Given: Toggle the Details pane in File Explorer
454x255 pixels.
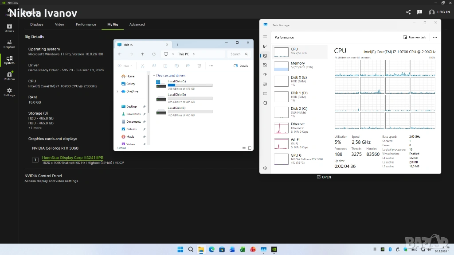Looking at the screenshot, I should 241,66.
